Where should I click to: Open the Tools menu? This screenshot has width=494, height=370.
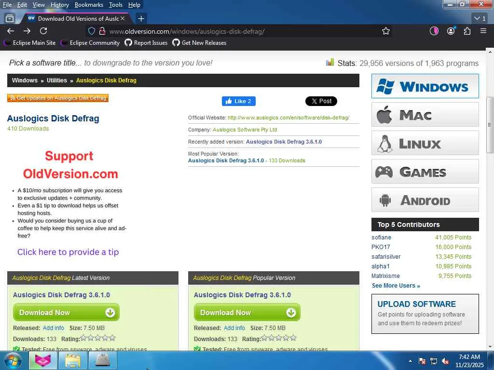tap(116, 5)
